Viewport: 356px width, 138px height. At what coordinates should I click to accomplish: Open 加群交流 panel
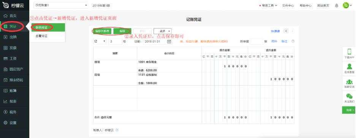[349, 83]
